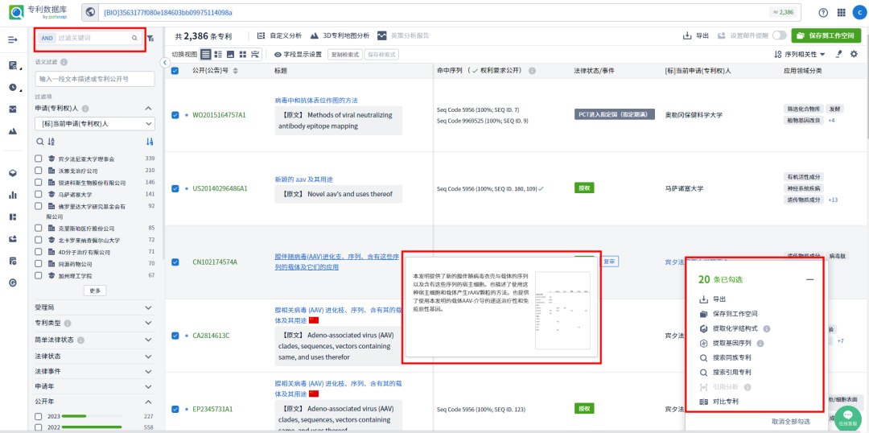Switch to detailed list view icon

click(x=218, y=55)
